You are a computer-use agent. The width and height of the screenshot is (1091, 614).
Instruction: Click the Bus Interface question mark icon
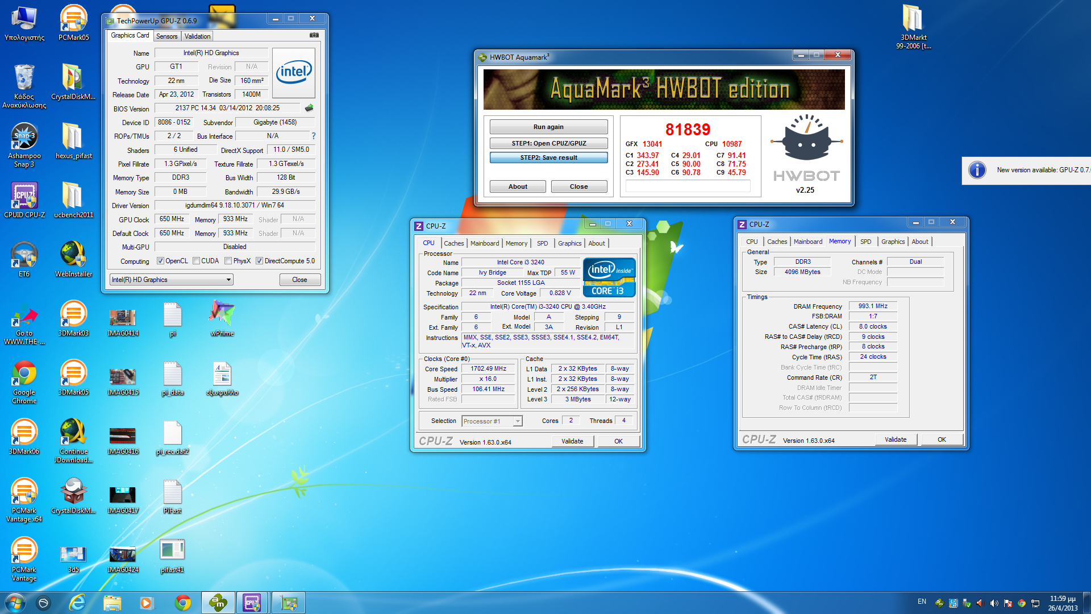point(313,136)
